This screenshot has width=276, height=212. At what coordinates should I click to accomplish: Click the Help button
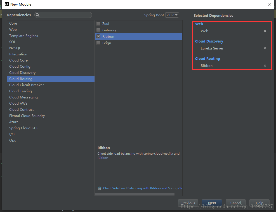click(x=260, y=203)
